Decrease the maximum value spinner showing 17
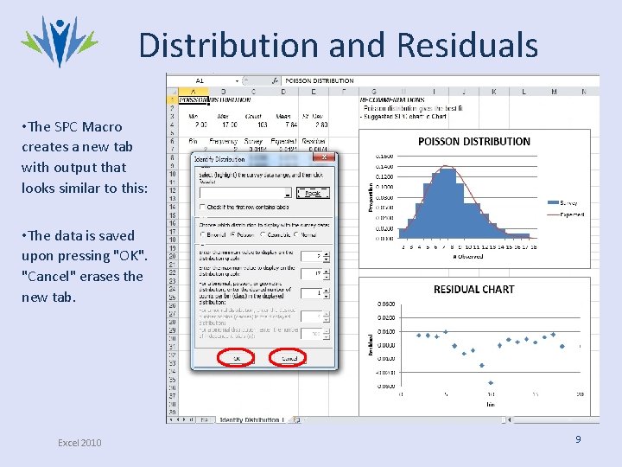Screen dimensions: 622x467 pos(326,277)
